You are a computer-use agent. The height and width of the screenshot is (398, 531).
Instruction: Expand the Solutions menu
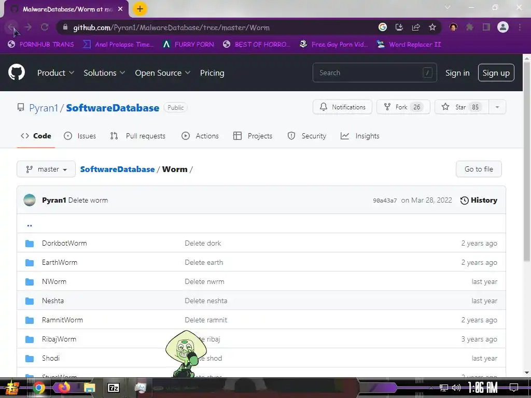pos(104,73)
